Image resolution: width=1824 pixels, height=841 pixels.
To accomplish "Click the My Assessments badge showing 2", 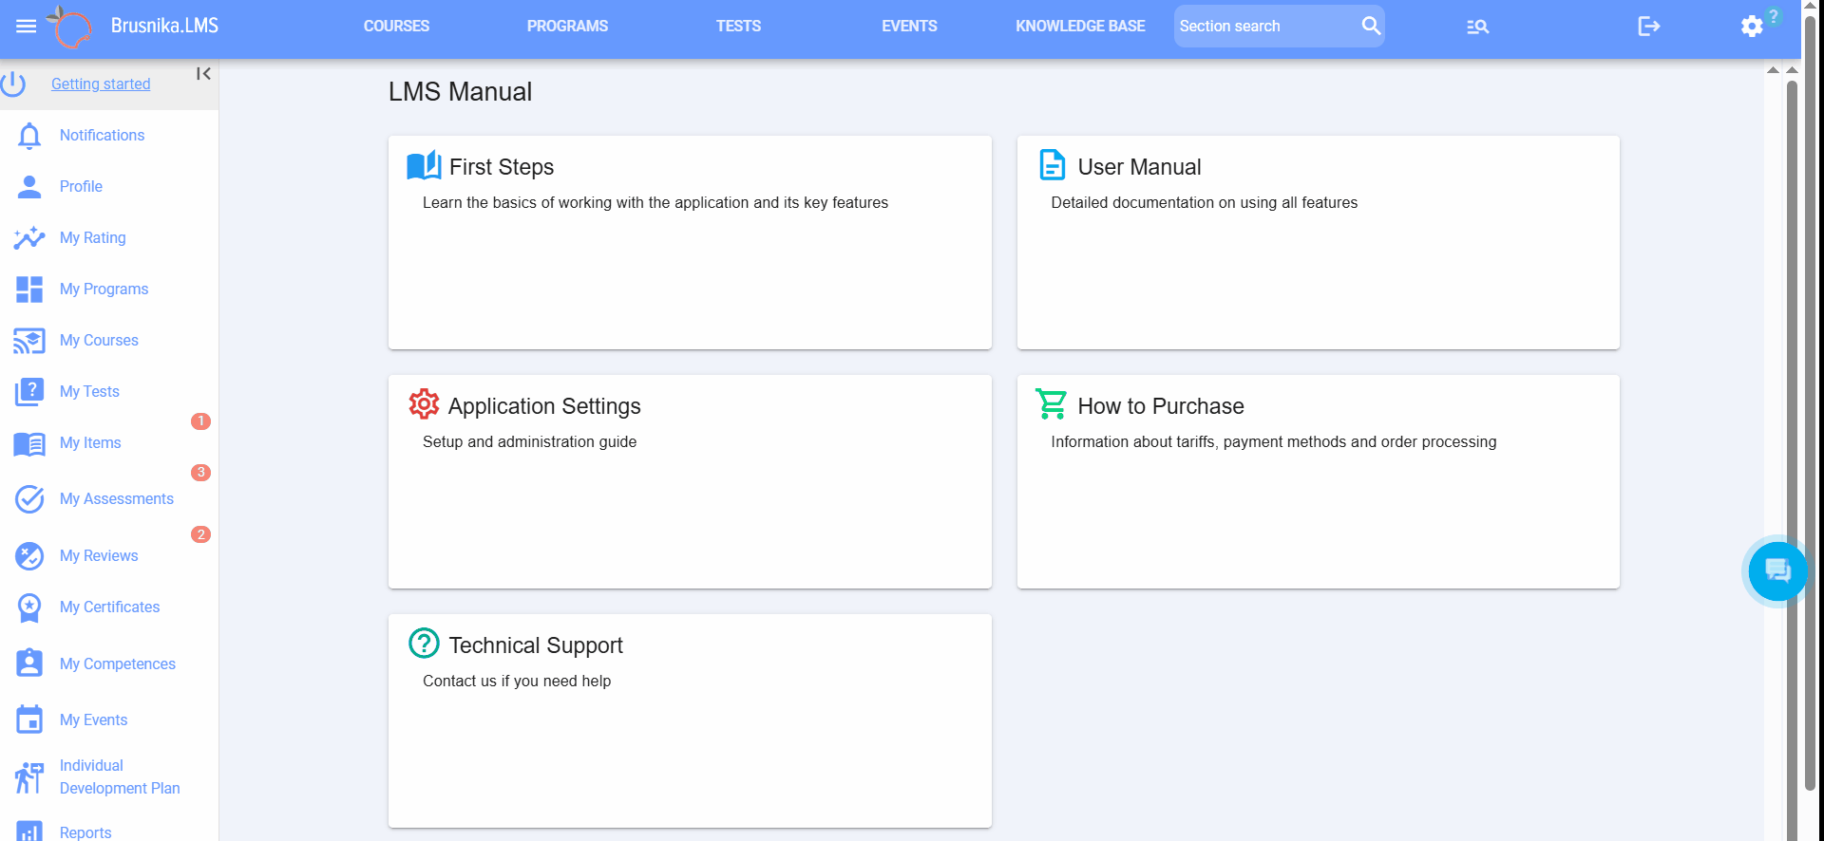I will tap(200, 534).
